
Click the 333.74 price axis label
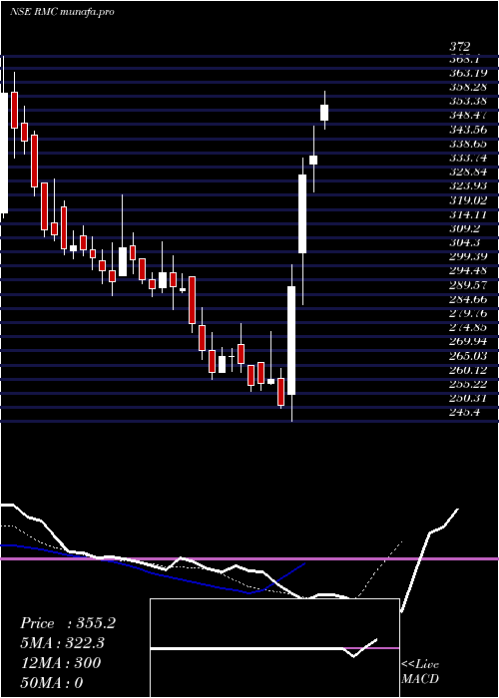pos(468,158)
